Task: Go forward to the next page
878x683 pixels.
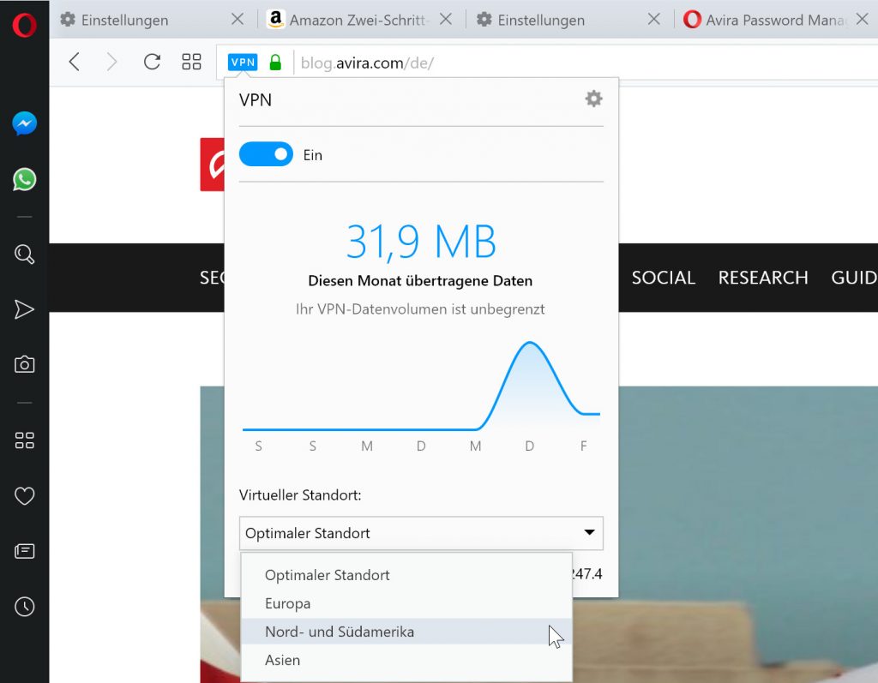Action: pos(112,62)
